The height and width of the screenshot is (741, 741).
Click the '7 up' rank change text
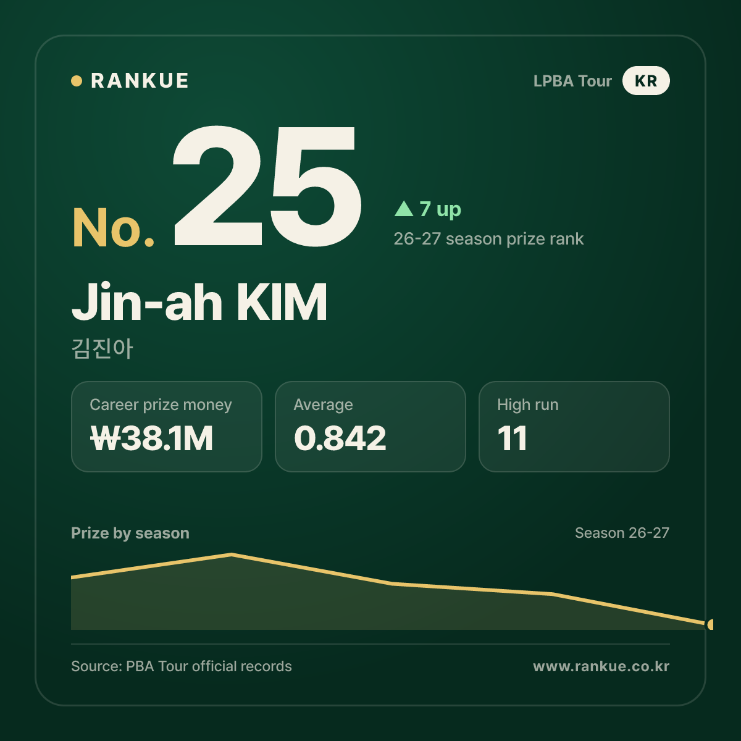(x=440, y=209)
